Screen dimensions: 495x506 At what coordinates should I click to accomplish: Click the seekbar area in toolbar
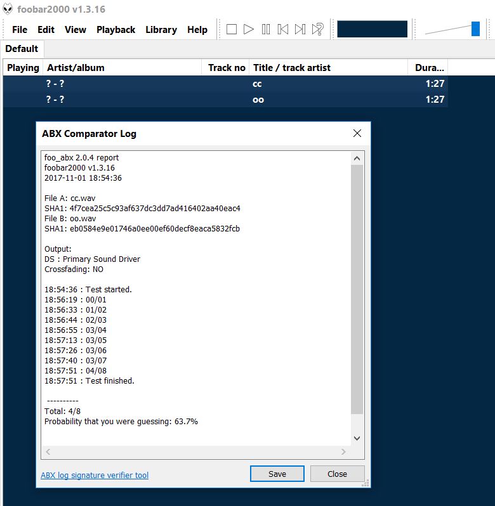click(x=372, y=29)
